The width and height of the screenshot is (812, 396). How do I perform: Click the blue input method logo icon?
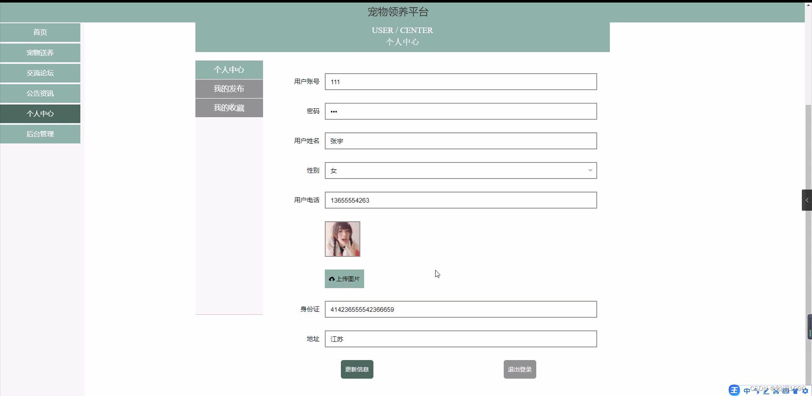735,390
